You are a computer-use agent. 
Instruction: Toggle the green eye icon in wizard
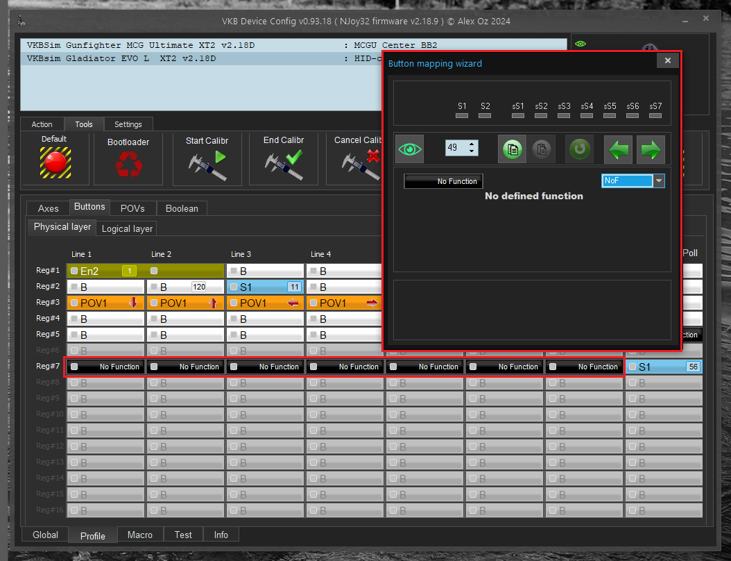(x=410, y=149)
